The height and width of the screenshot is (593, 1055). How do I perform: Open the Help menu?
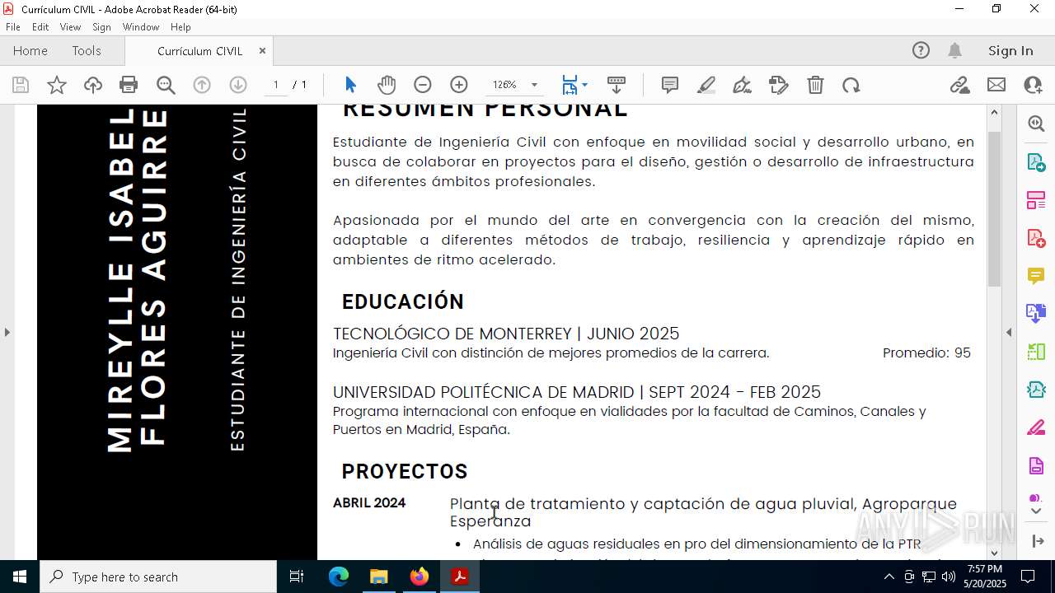[x=181, y=27]
